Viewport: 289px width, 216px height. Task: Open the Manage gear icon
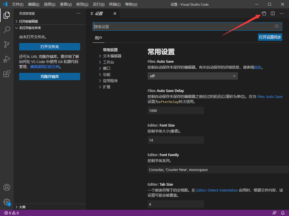coord(7,202)
